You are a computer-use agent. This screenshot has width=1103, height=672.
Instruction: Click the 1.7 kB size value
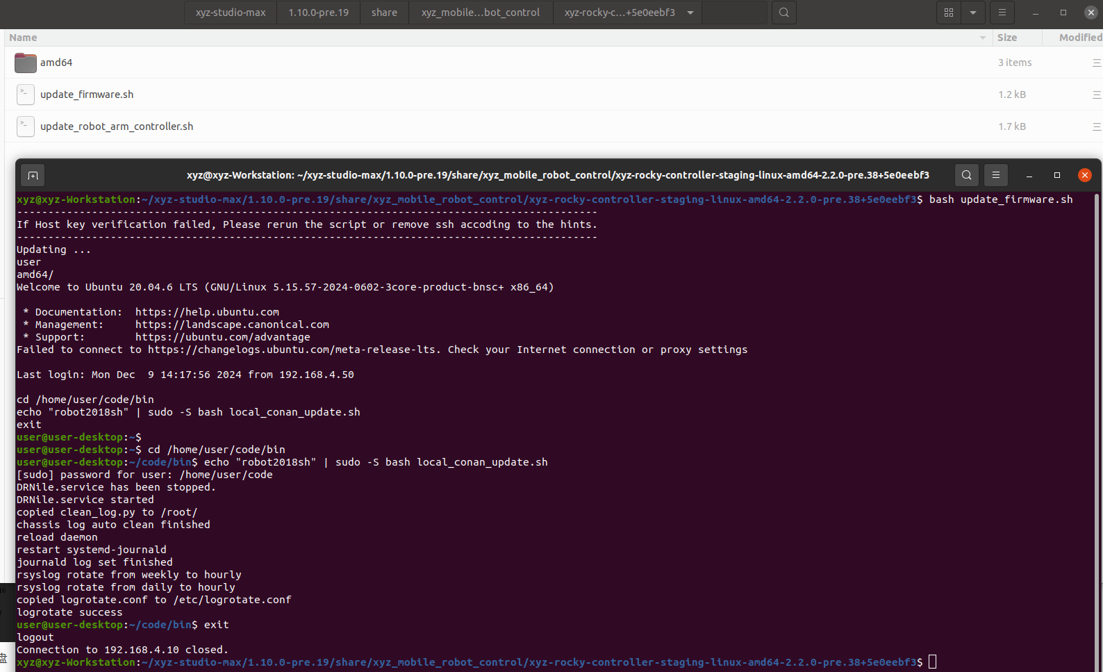(x=1012, y=126)
